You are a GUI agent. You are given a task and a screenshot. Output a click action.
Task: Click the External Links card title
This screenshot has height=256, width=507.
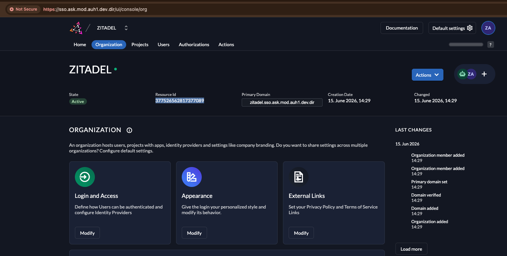click(307, 196)
